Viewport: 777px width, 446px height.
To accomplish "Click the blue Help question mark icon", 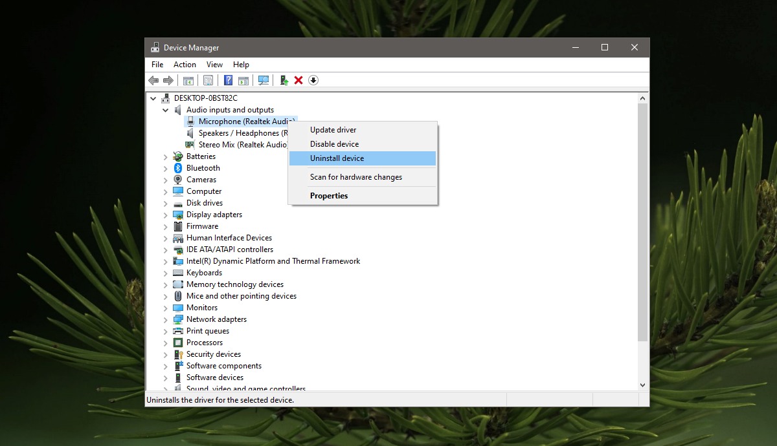I will [x=228, y=80].
